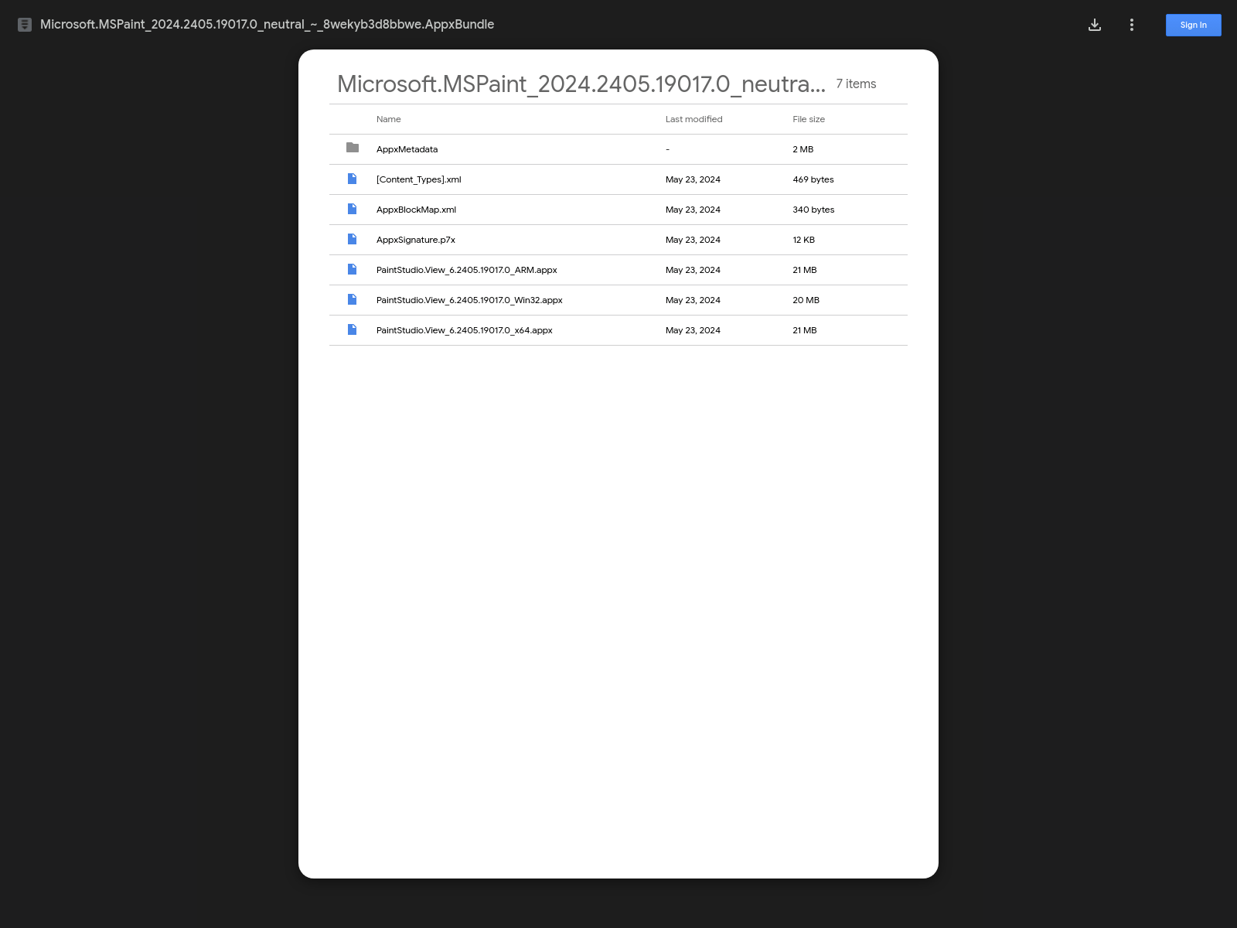Click the x64.appx file icon
1237x928 pixels.
353,329
